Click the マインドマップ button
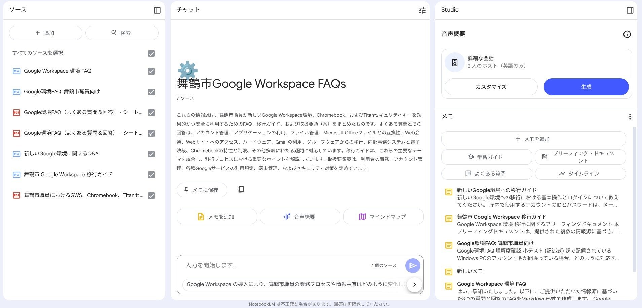The image size is (642, 308). click(383, 217)
